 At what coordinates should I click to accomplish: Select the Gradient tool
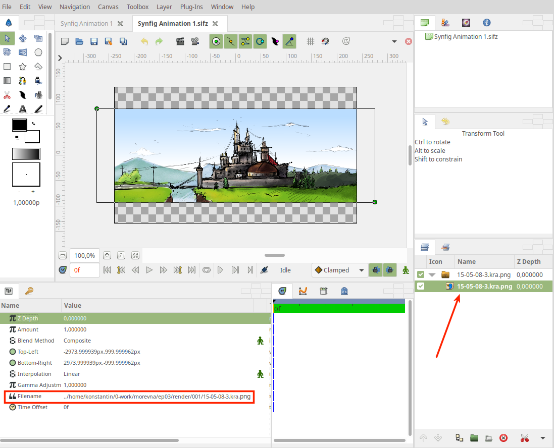pos(7,81)
